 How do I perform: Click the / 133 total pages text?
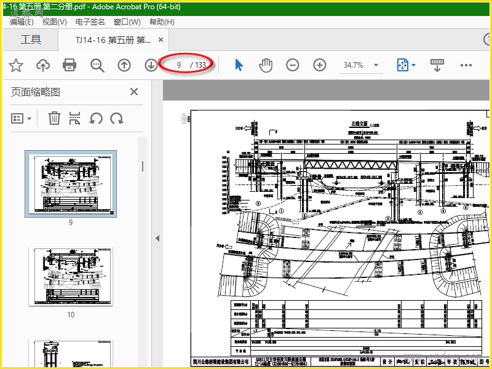(x=198, y=65)
